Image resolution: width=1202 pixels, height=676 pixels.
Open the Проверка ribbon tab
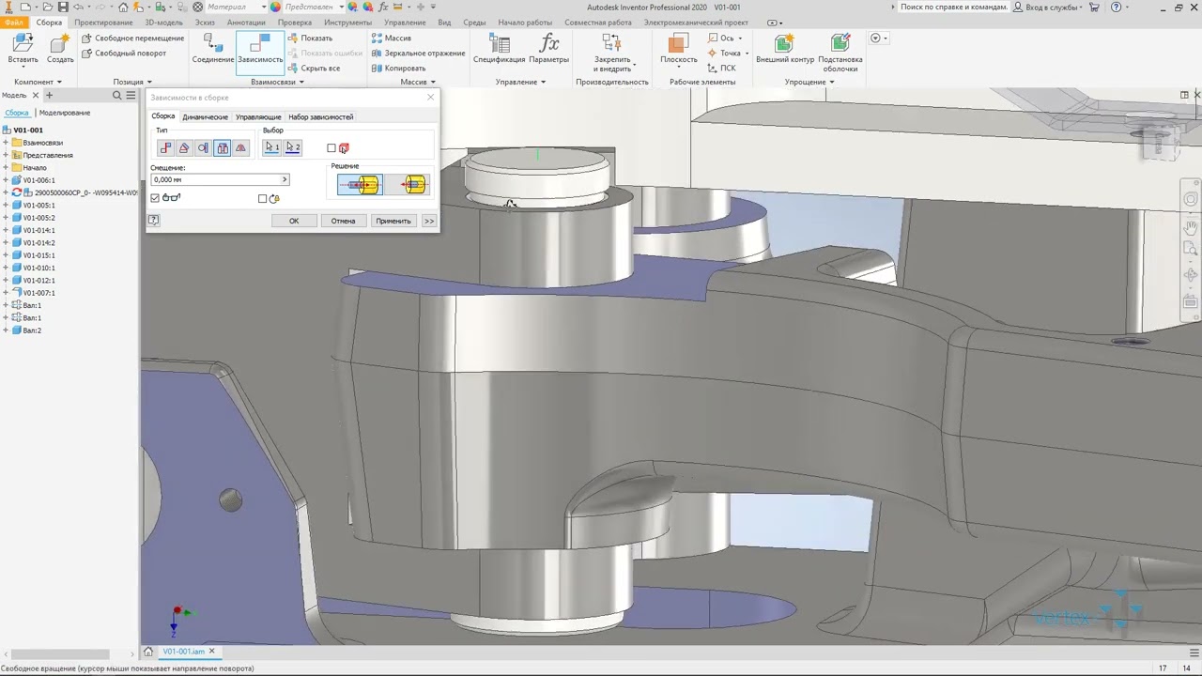295,23
